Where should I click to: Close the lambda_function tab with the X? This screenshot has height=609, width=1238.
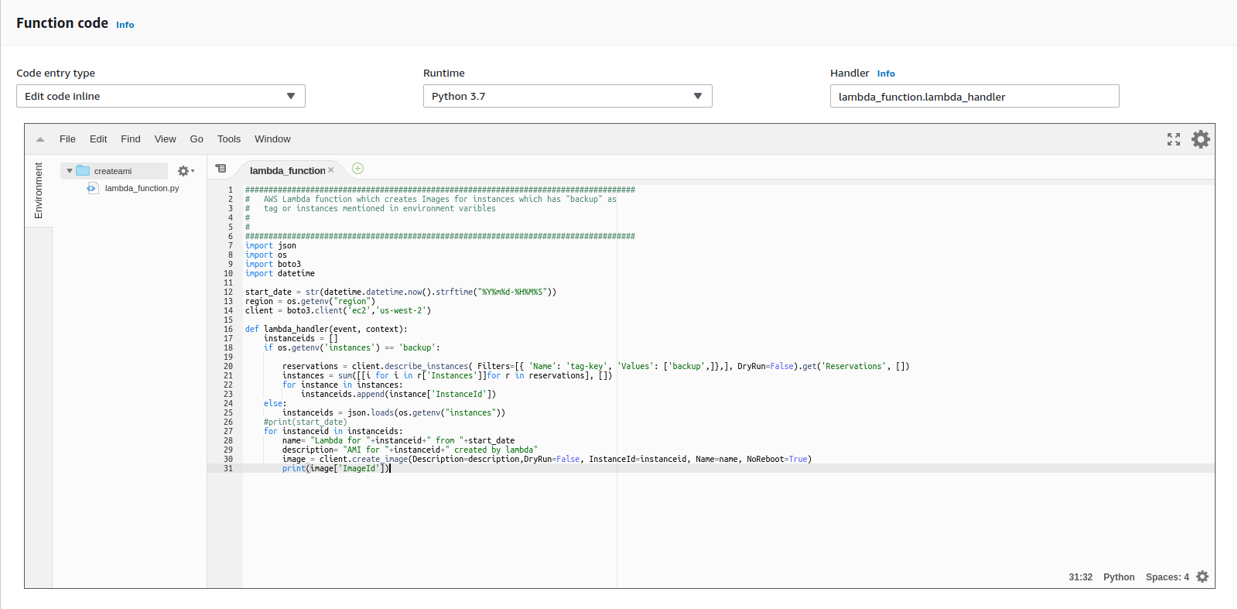click(x=331, y=170)
